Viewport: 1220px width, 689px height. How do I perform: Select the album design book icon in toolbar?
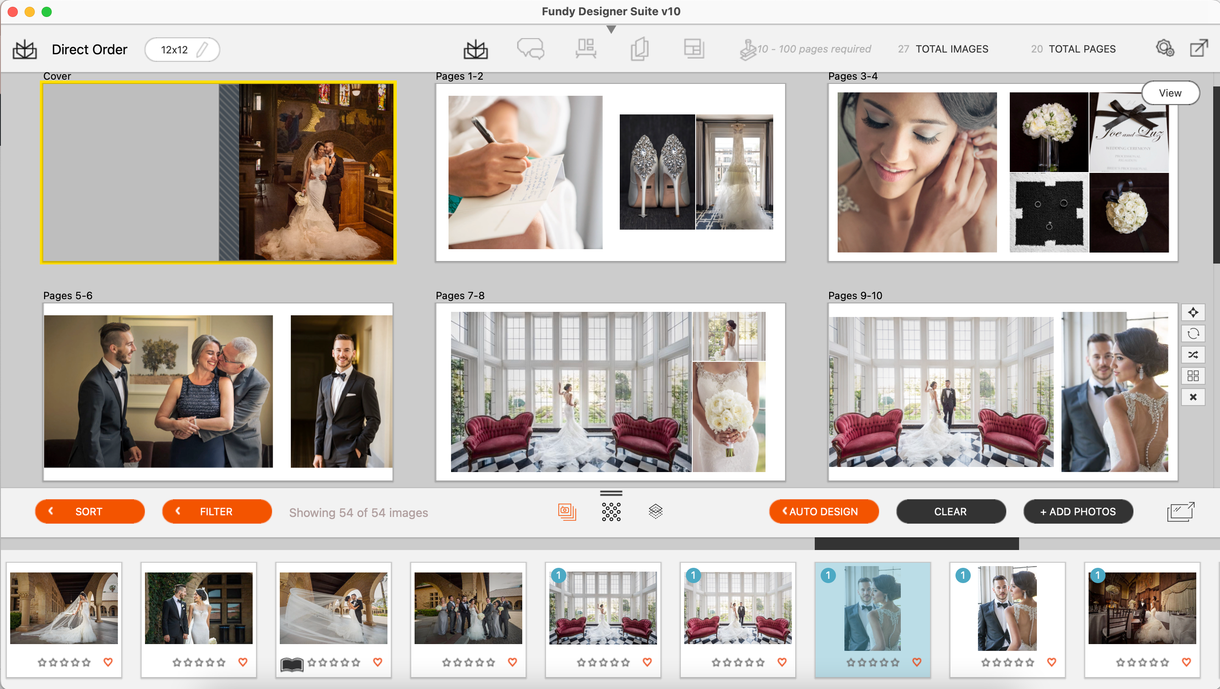(x=476, y=48)
